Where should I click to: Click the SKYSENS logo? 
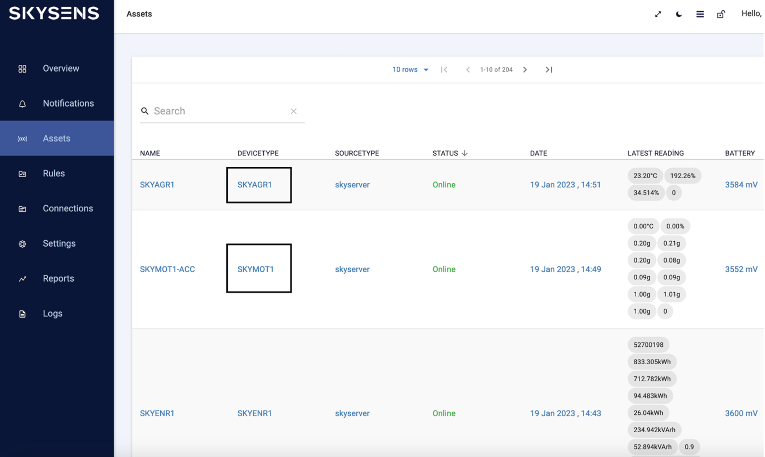coord(54,13)
